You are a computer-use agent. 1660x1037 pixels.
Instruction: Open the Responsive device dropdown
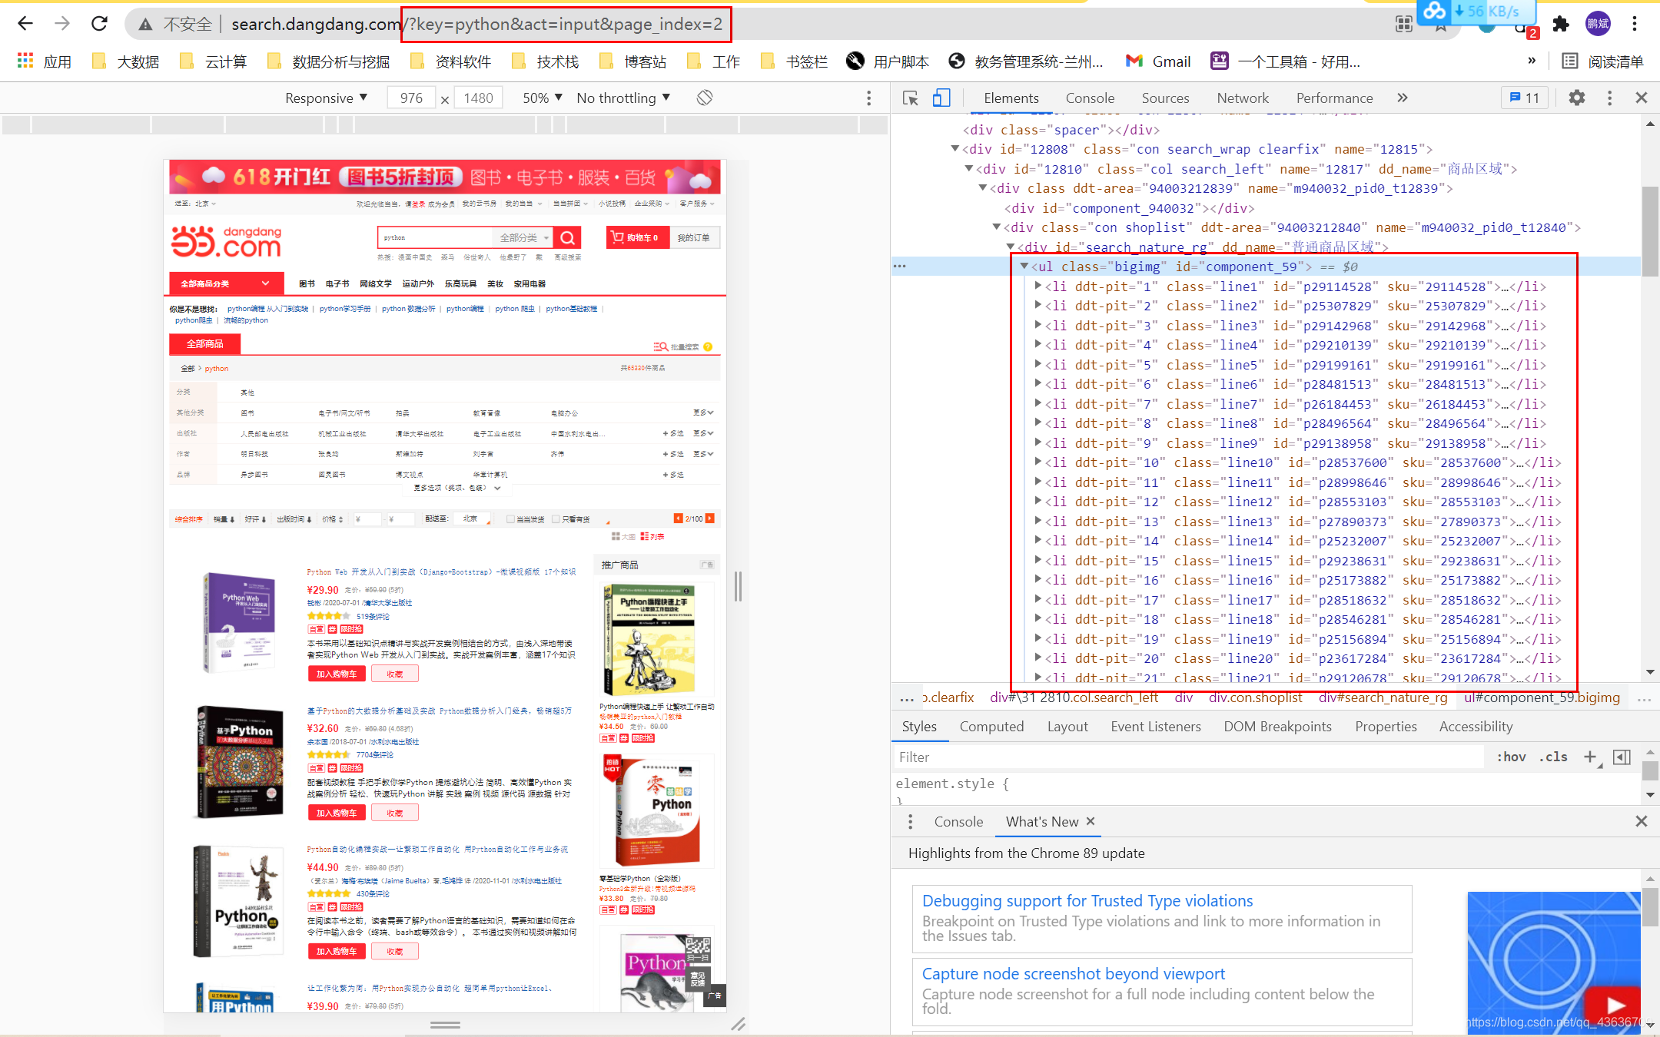point(326,98)
